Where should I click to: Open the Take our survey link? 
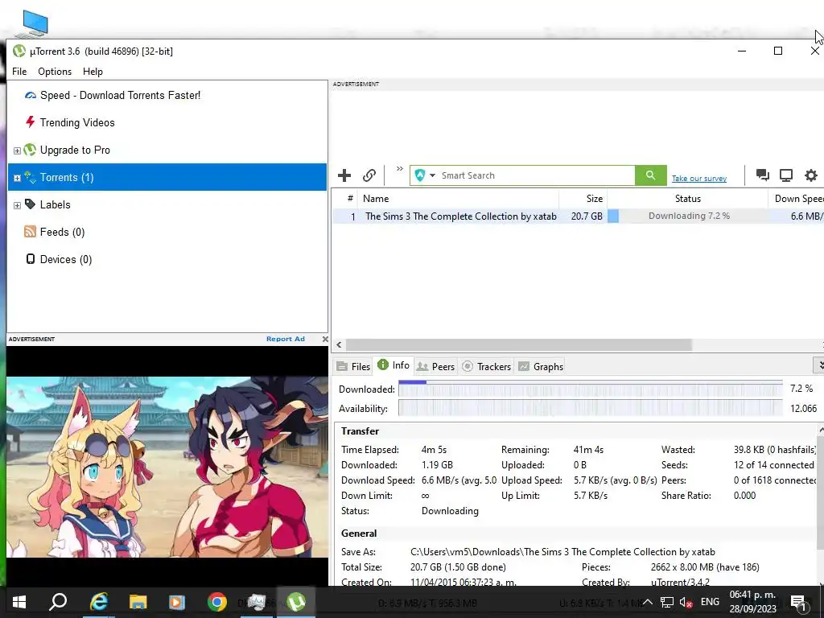coord(699,179)
